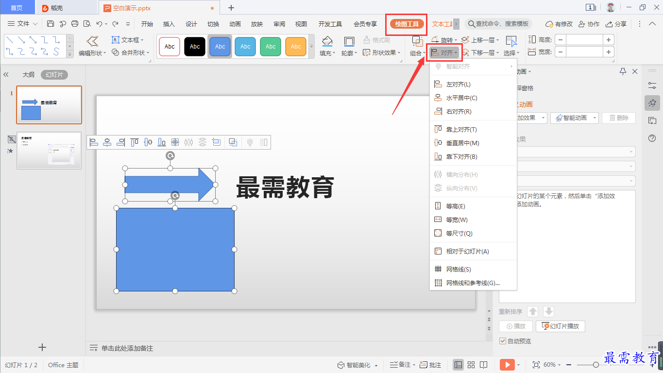Click align right icon in floating toolbar

pyautogui.click(x=121, y=142)
